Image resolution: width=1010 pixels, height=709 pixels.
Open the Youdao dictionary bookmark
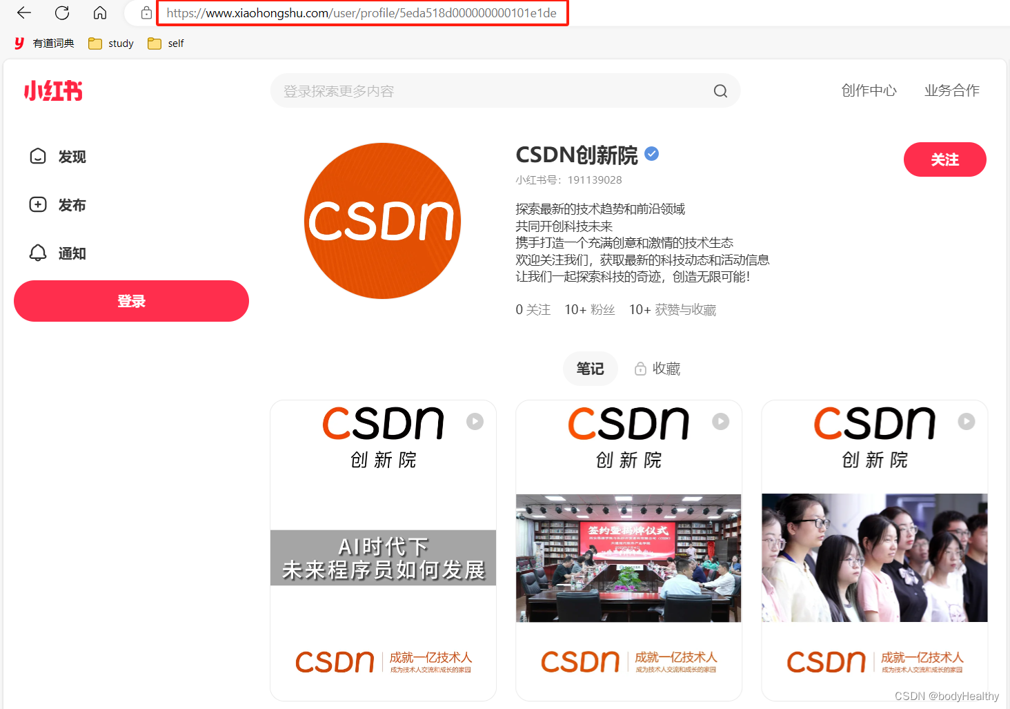[44, 43]
